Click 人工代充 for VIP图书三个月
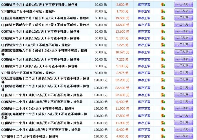 [x=183, y=11]
